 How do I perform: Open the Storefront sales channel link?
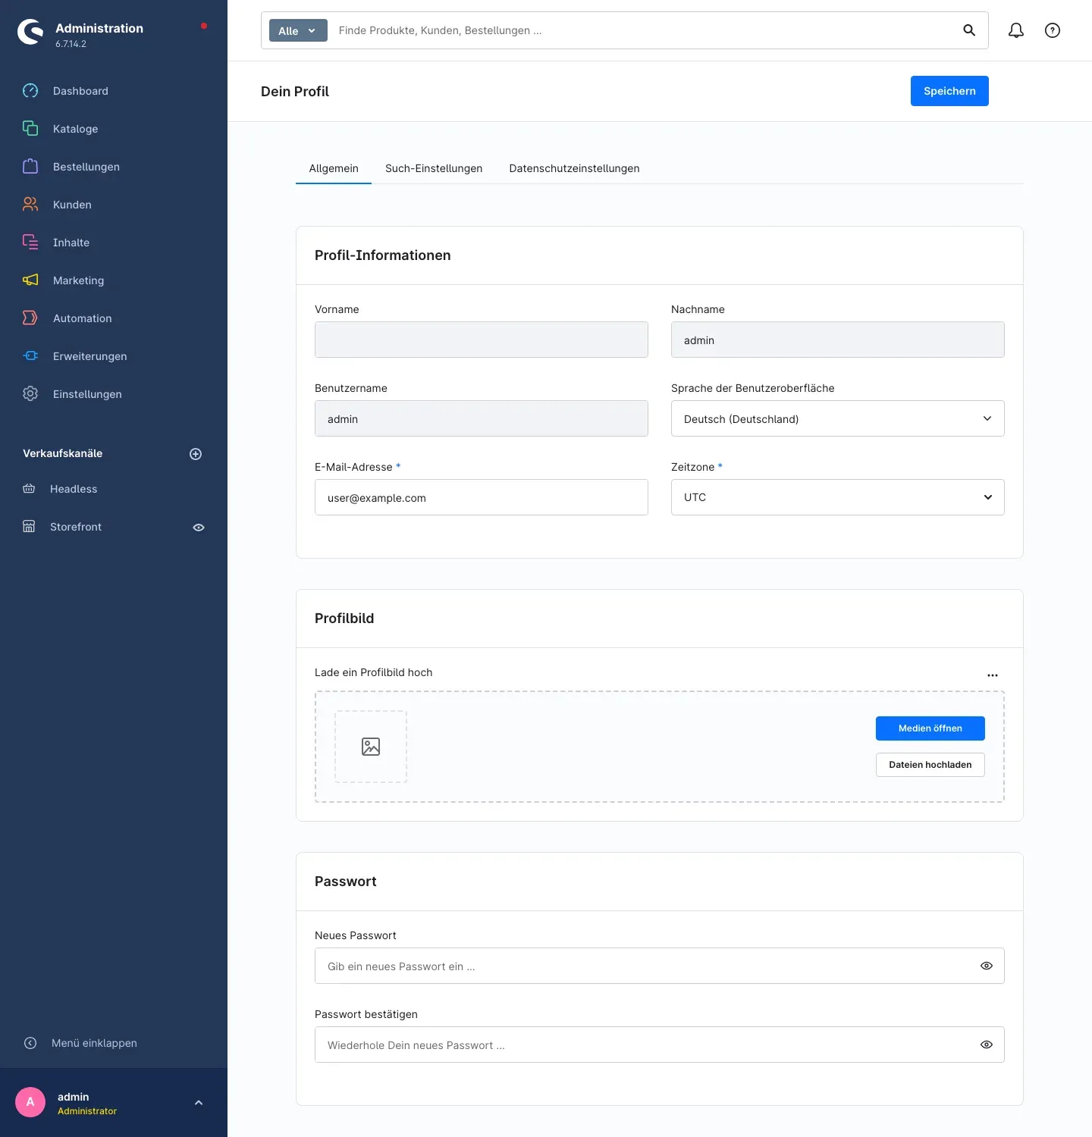pyautogui.click(x=76, y=527)
